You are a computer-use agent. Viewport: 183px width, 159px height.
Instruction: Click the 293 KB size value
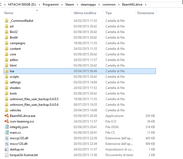coord(150,116)
